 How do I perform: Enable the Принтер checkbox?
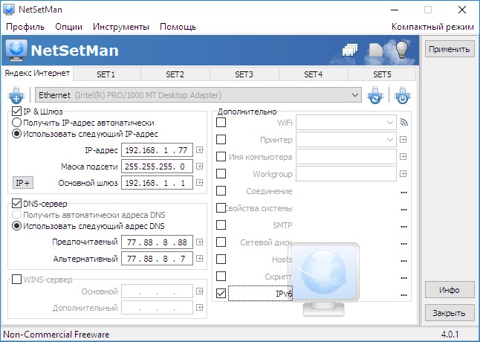pos(221,140)
